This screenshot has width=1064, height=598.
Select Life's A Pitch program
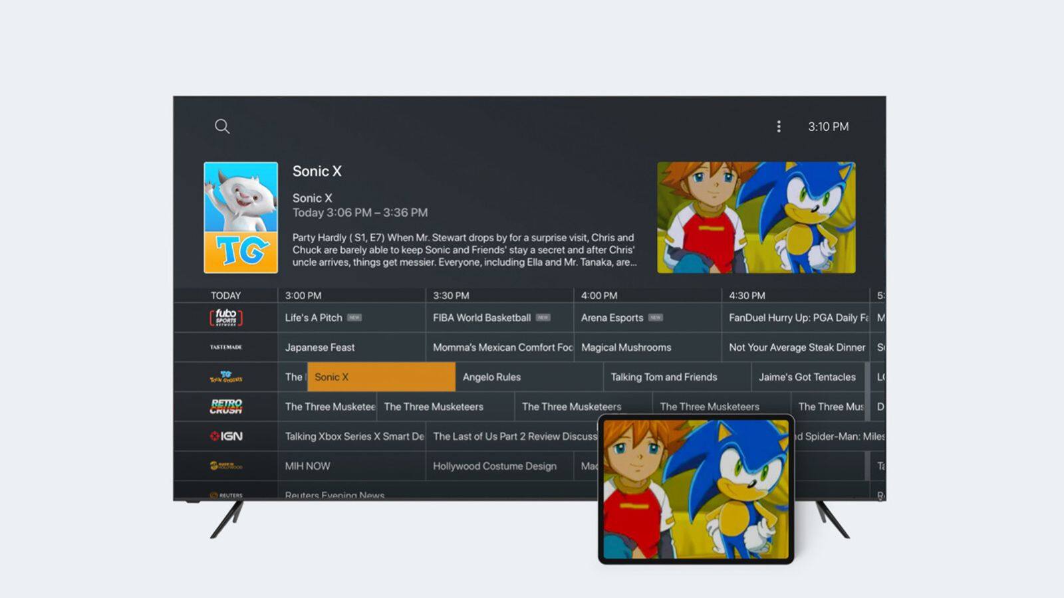pyautogui.click(x=352, y=318)
